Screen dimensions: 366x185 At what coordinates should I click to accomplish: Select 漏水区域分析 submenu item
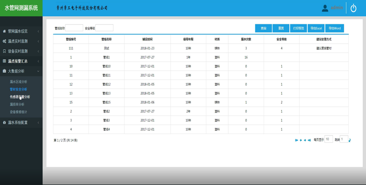tap(18, 82)
